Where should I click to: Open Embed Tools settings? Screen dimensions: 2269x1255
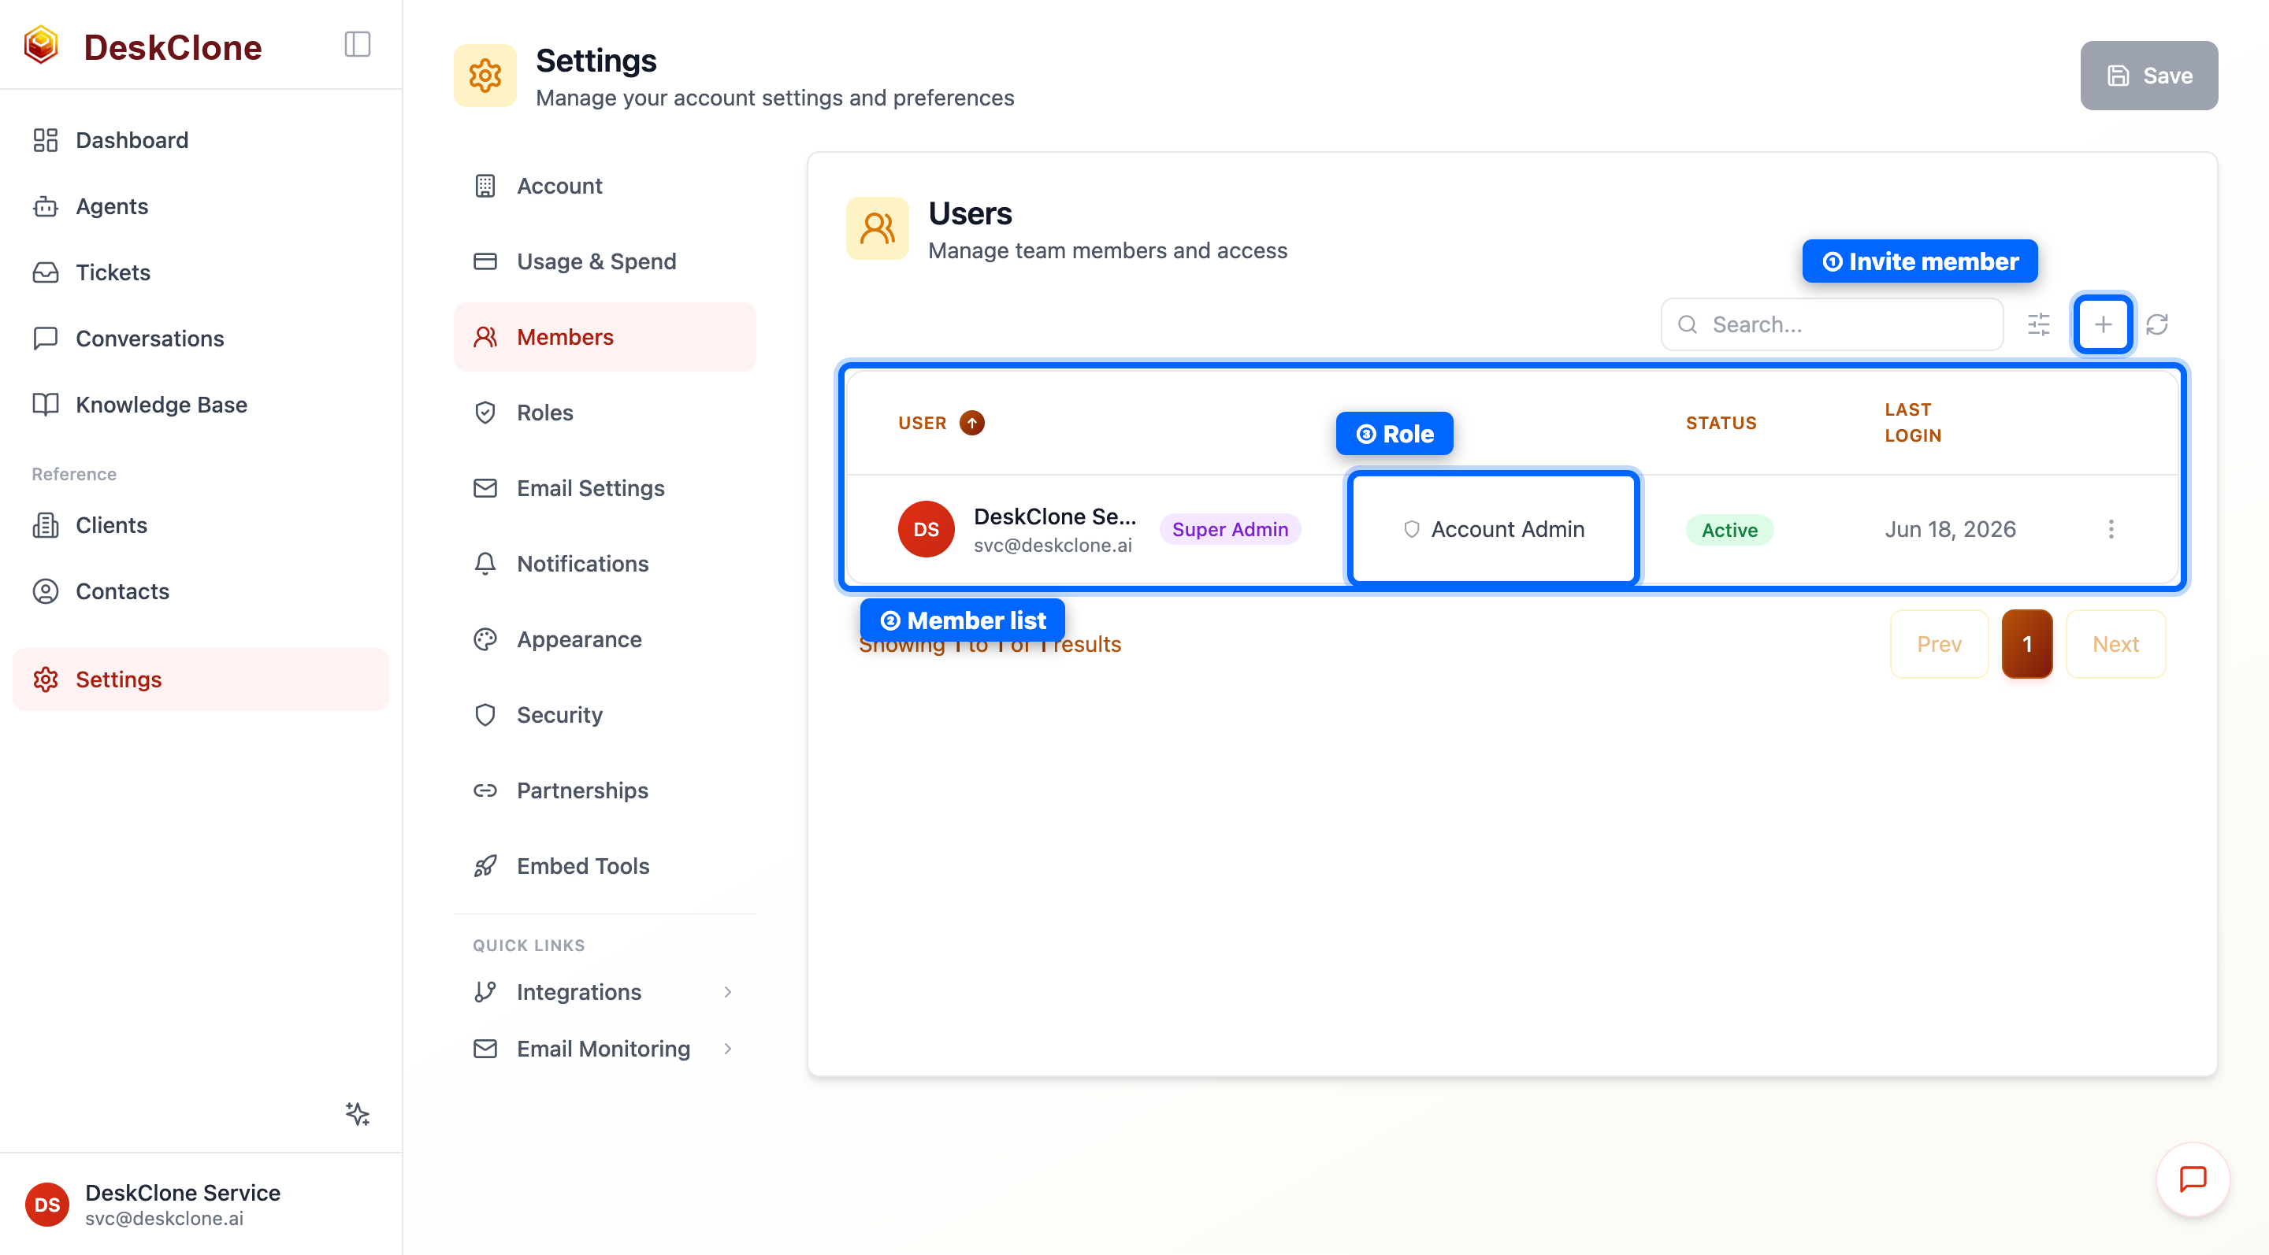click(604, 866)
